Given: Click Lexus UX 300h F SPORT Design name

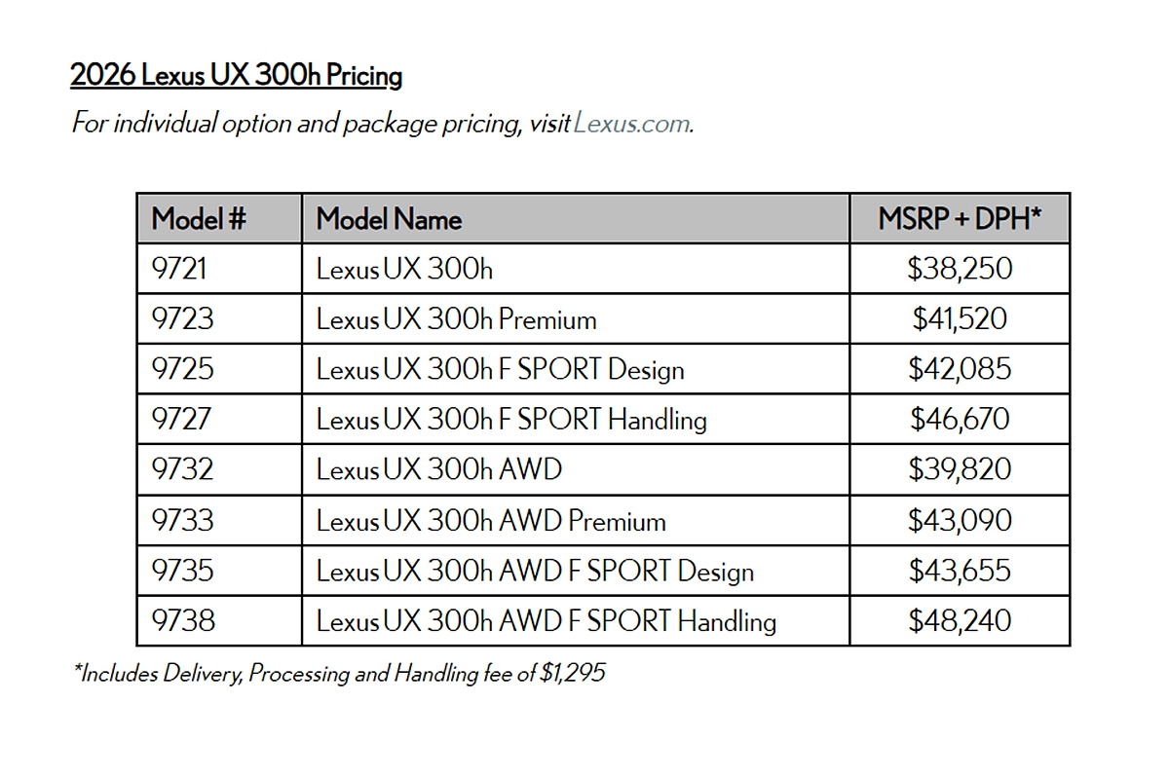Looking at the screenshot, I should [500, 370].
